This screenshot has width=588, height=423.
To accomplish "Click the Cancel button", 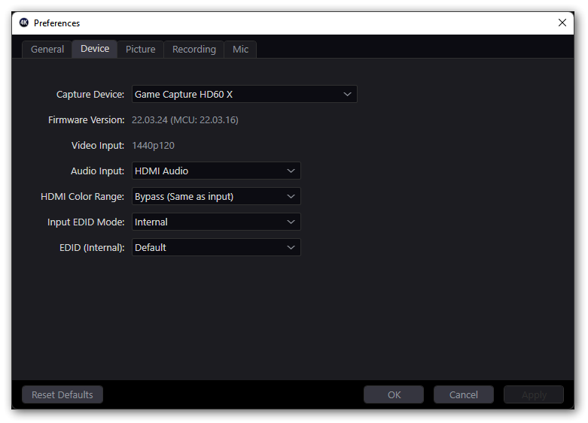I will [x=464, y=394].
